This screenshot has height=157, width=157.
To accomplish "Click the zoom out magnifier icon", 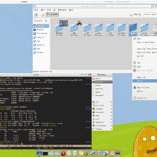I will pos(131,15).
